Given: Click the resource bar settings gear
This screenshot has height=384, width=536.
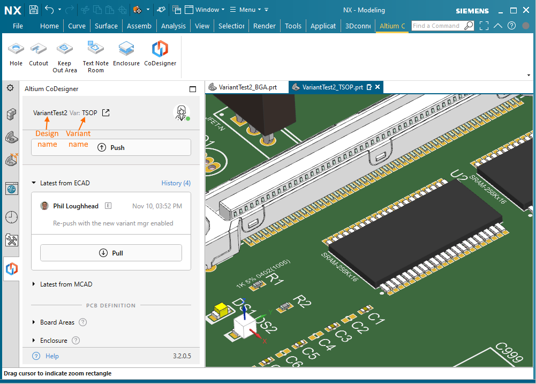Looking at the screenshot, I should (x=10, y=88).
